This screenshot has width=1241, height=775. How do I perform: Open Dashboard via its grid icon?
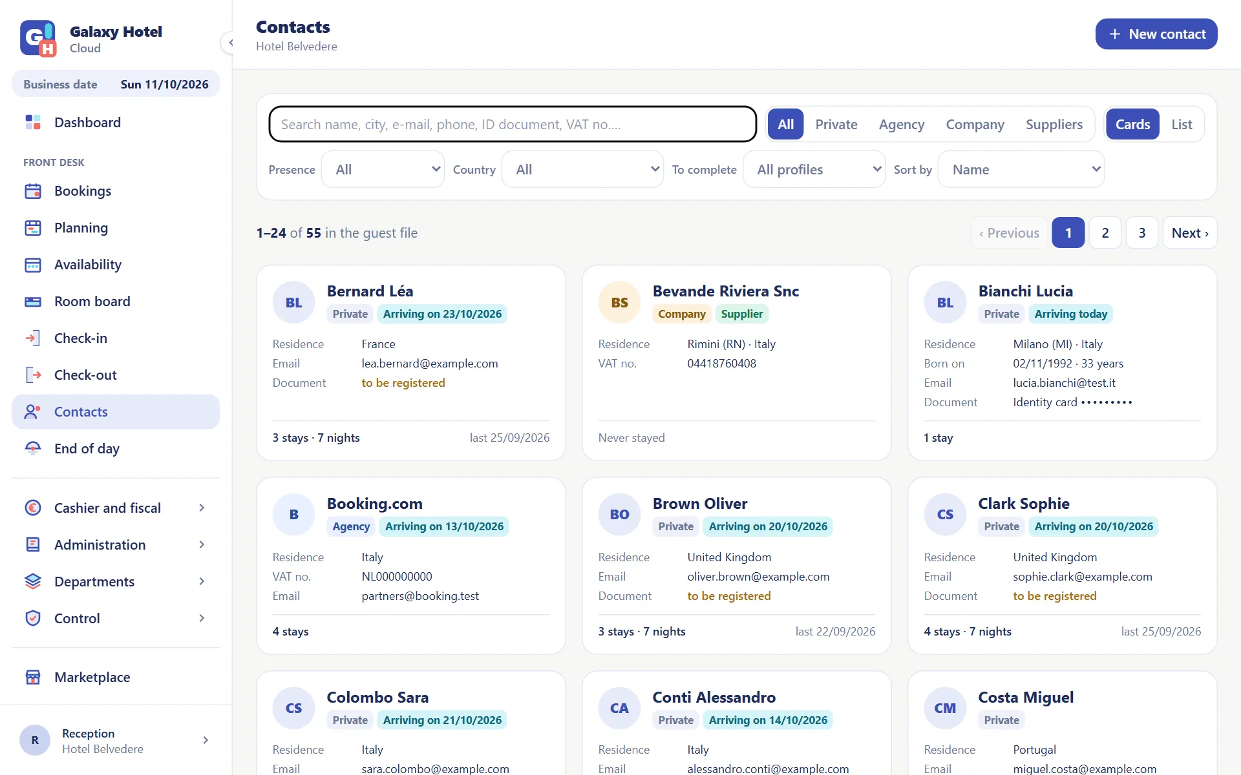(33, 122)
